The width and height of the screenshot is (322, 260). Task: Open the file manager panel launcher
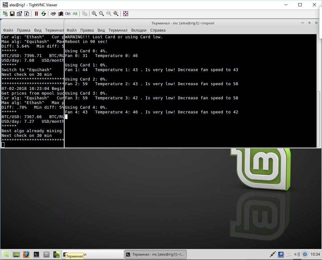46,254
